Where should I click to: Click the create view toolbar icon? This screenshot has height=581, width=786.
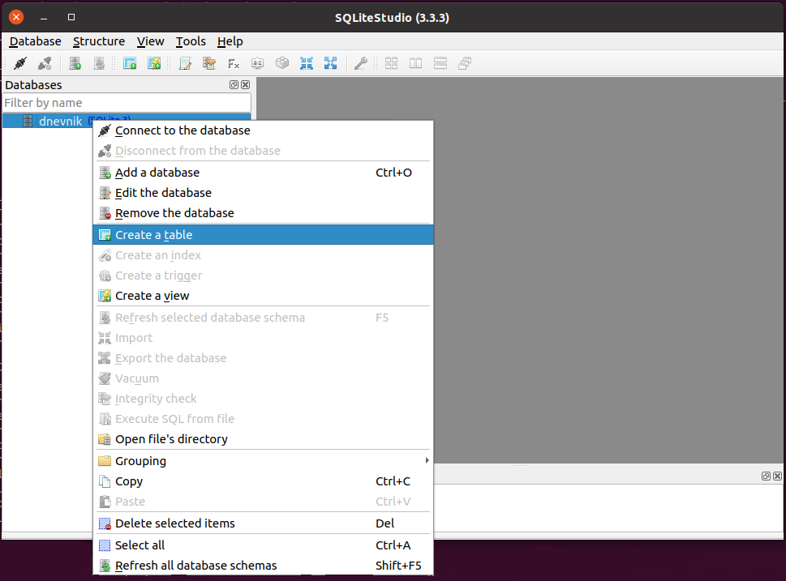(153, 63)
